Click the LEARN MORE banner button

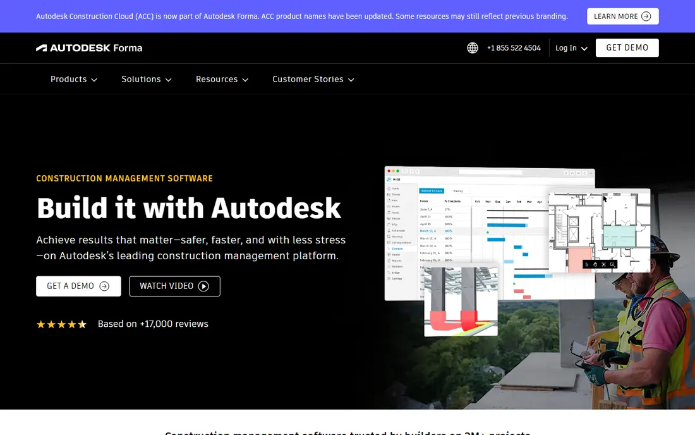tap(623, 16)
